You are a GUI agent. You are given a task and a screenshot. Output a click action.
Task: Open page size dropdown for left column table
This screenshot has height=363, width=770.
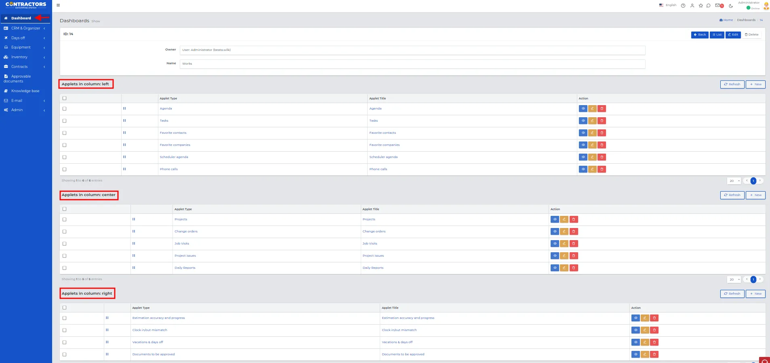pyautogui.click(x=734, y=181)
